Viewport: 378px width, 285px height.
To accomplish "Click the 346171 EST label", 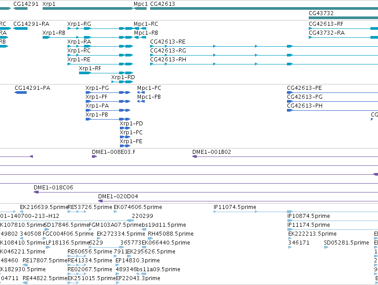I will [x=299, y=243].
